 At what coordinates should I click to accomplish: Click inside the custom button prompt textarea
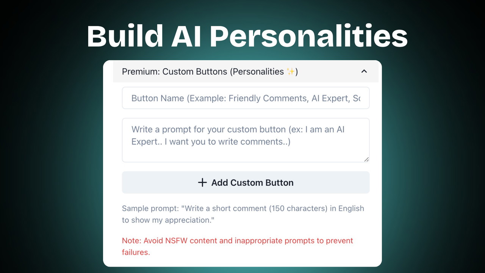click(246, 140)
